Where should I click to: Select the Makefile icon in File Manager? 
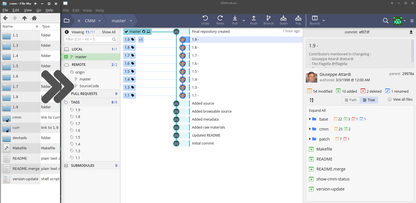click(x=7, y=148)
